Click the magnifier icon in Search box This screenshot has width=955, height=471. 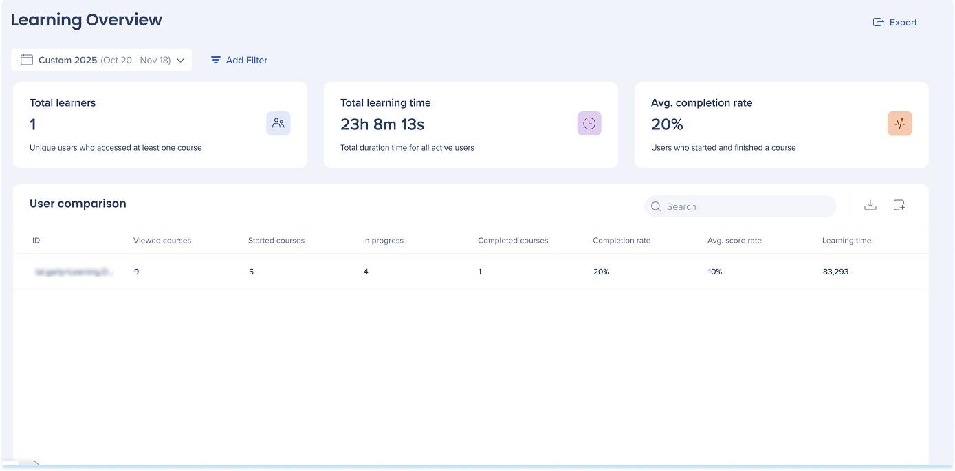(656, 206)
